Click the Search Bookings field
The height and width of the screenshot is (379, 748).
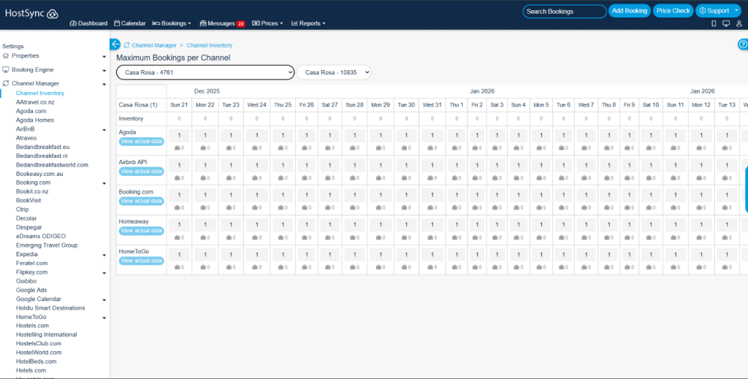coord(564,11)
